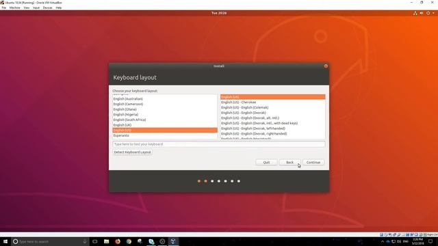Screen dimensions: 438x246
Task: Select English (US) - Cherokee variant
Action: pos(272,102)
